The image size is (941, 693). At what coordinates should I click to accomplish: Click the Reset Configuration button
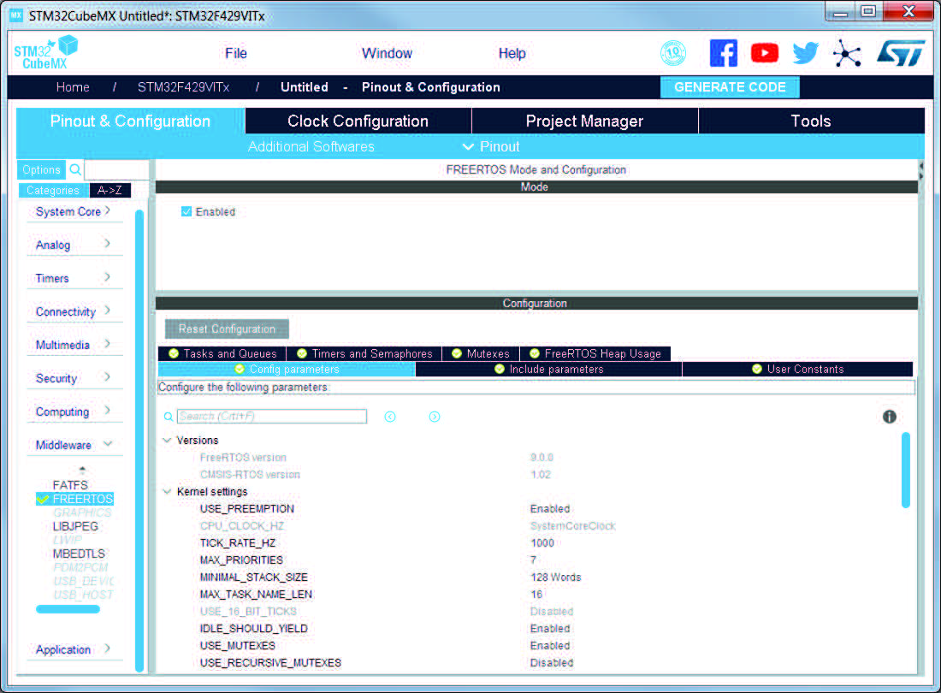[227, 329]
